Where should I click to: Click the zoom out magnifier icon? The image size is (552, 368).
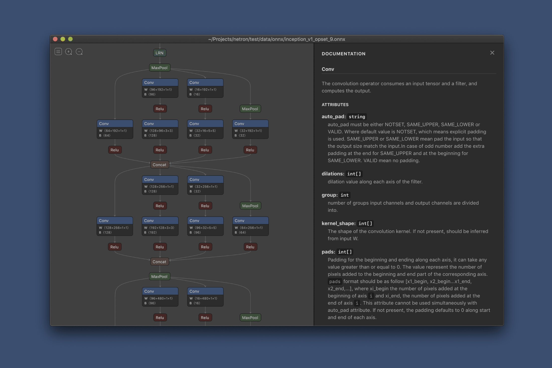coord(79,52)
